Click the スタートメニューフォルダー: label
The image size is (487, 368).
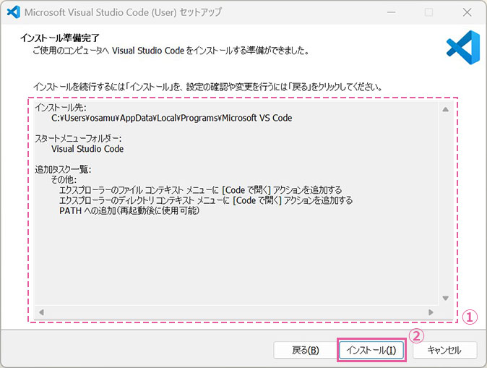point(78,139)
